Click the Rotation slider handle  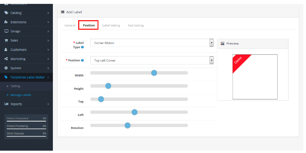(128, 125)
